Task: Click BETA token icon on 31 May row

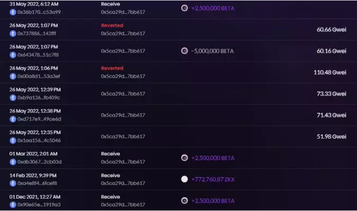Action: pos(185,8)
